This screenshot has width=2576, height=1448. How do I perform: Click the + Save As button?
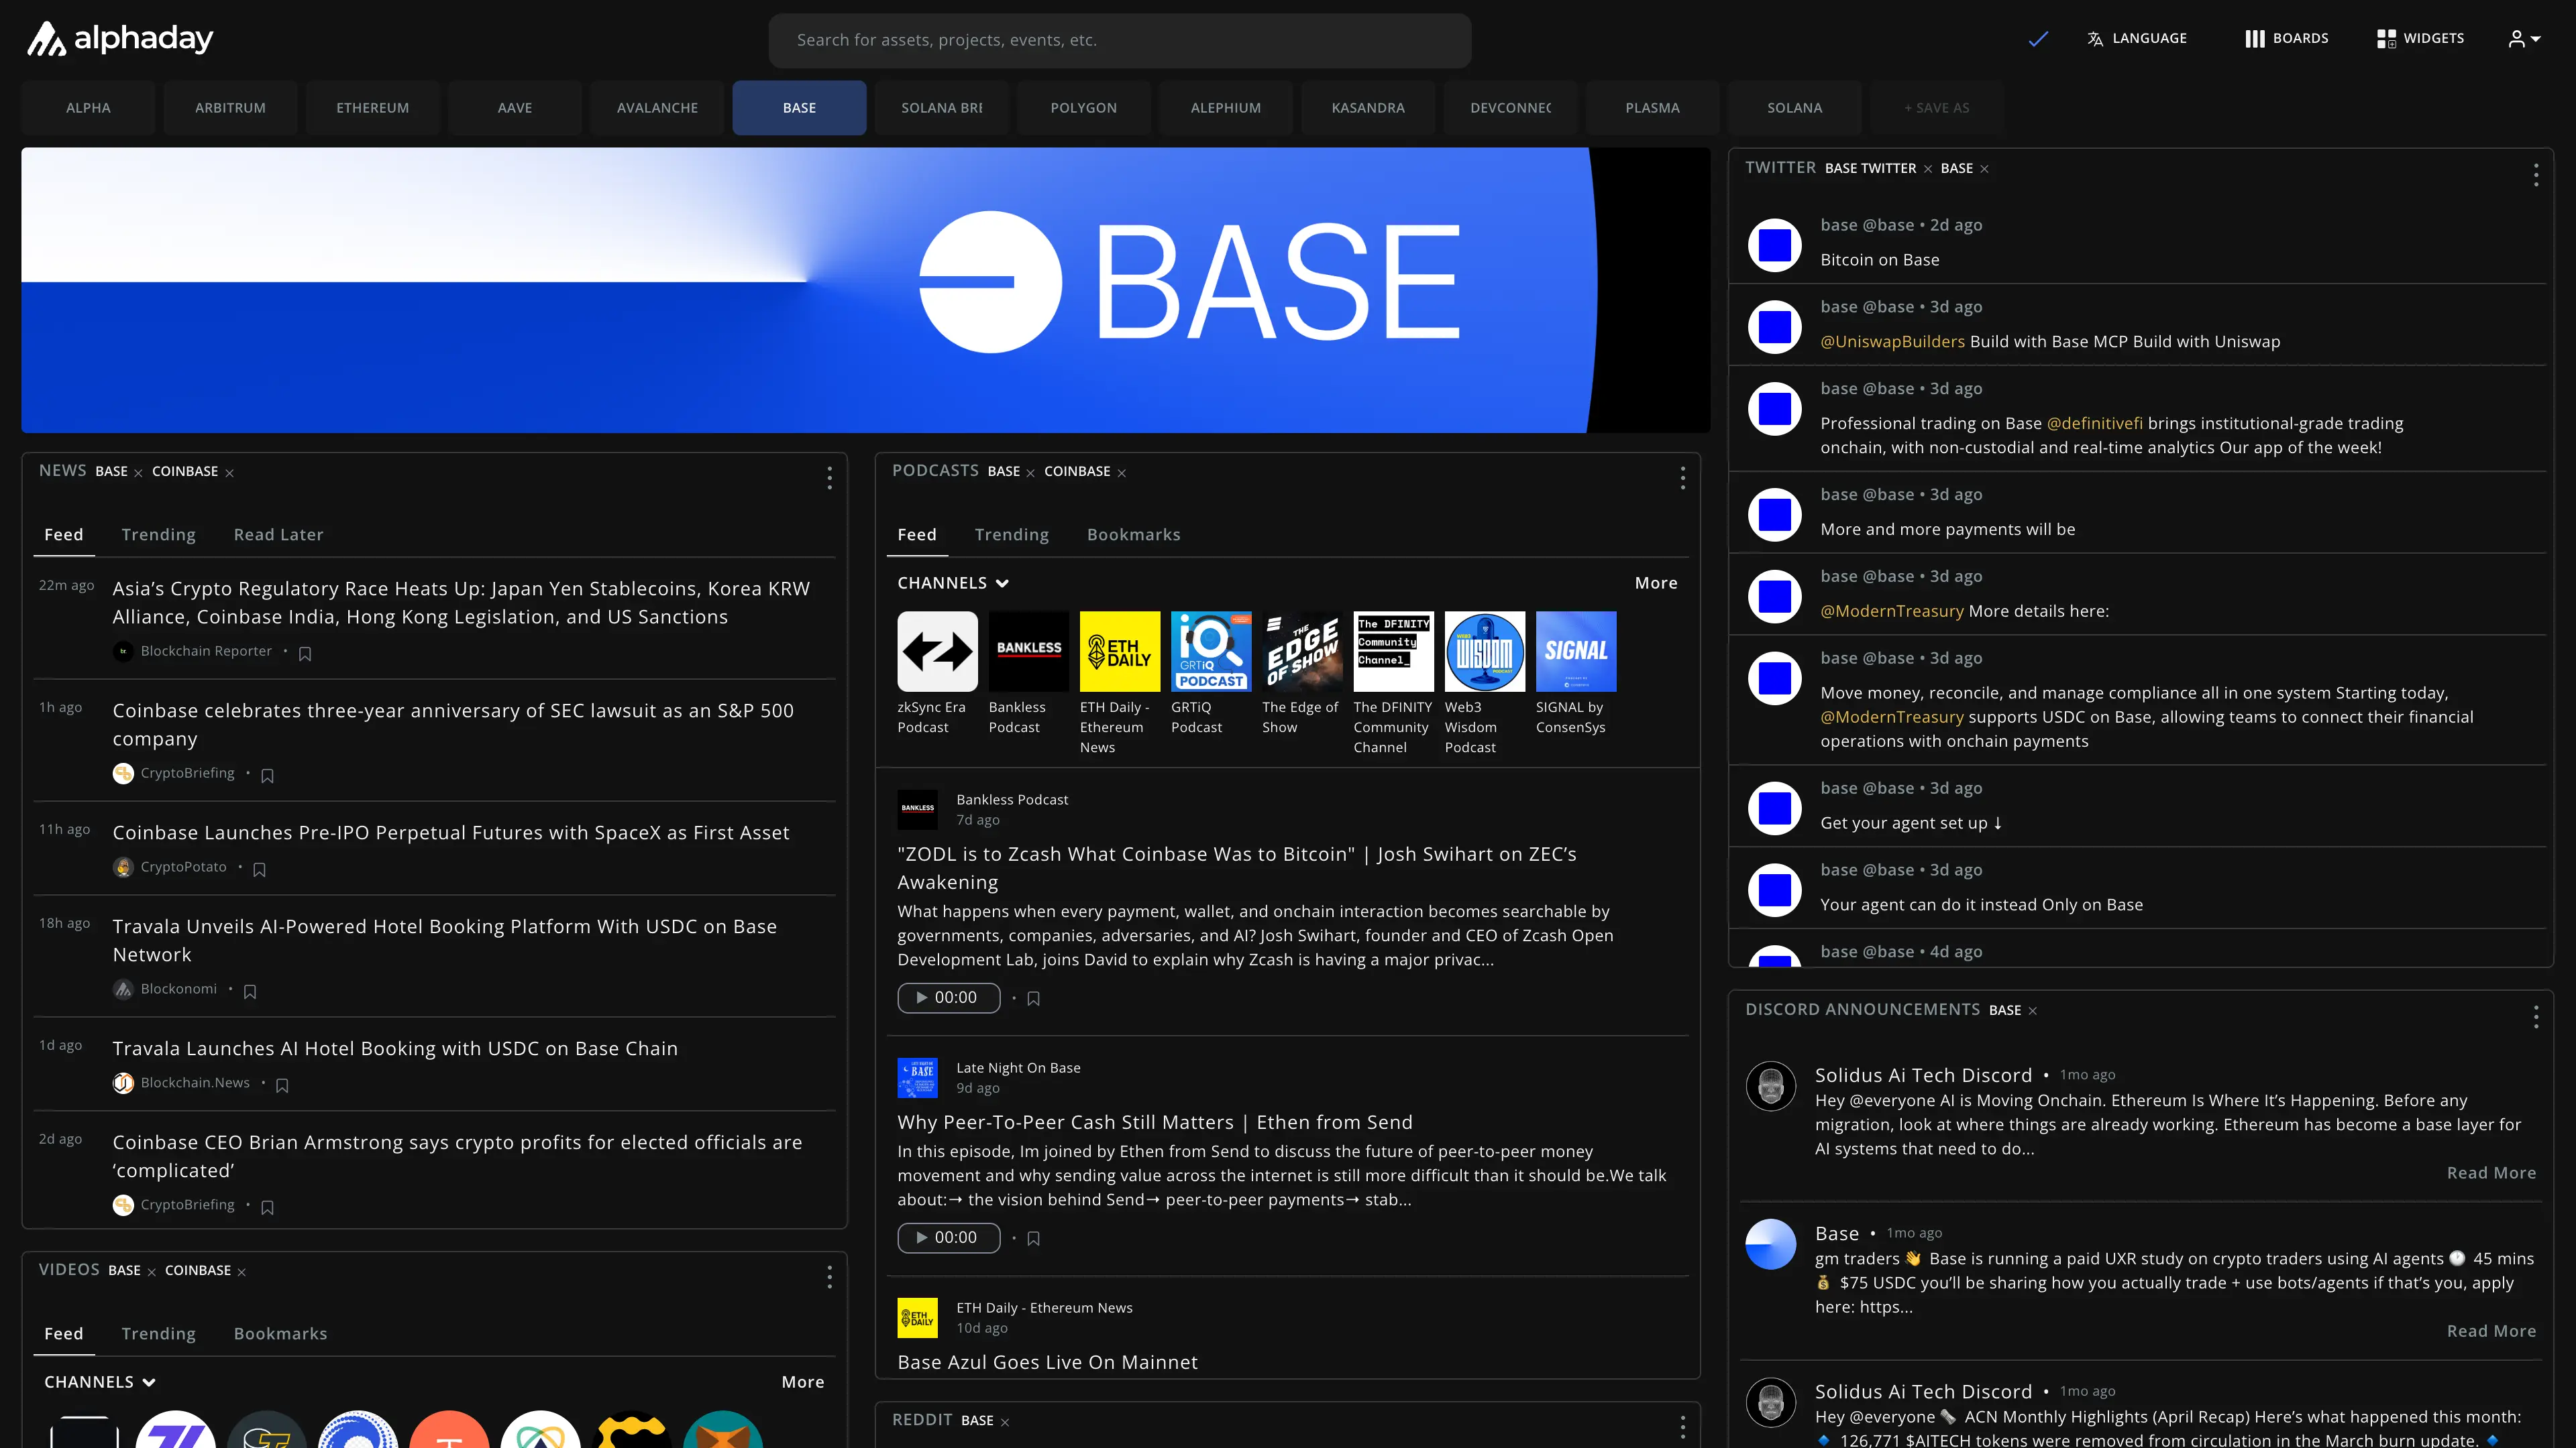pos(1936,108)
